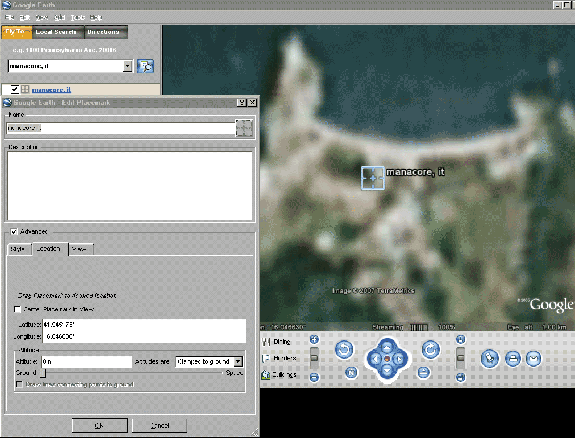Open the Tools menu
Image resolution: width=575 pixels, height=438 pixels.
coord(77,18)
